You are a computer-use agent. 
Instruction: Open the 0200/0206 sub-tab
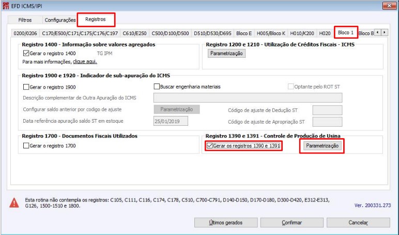click(25, 33)
